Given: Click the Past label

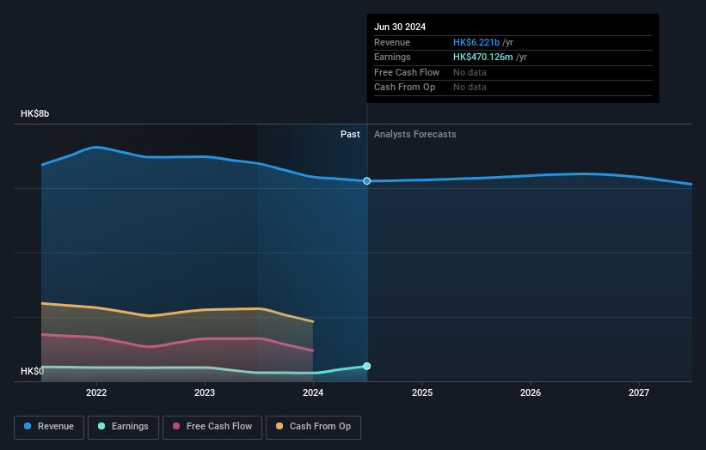Looking at the screenshot, I should [x=350, y=135].
